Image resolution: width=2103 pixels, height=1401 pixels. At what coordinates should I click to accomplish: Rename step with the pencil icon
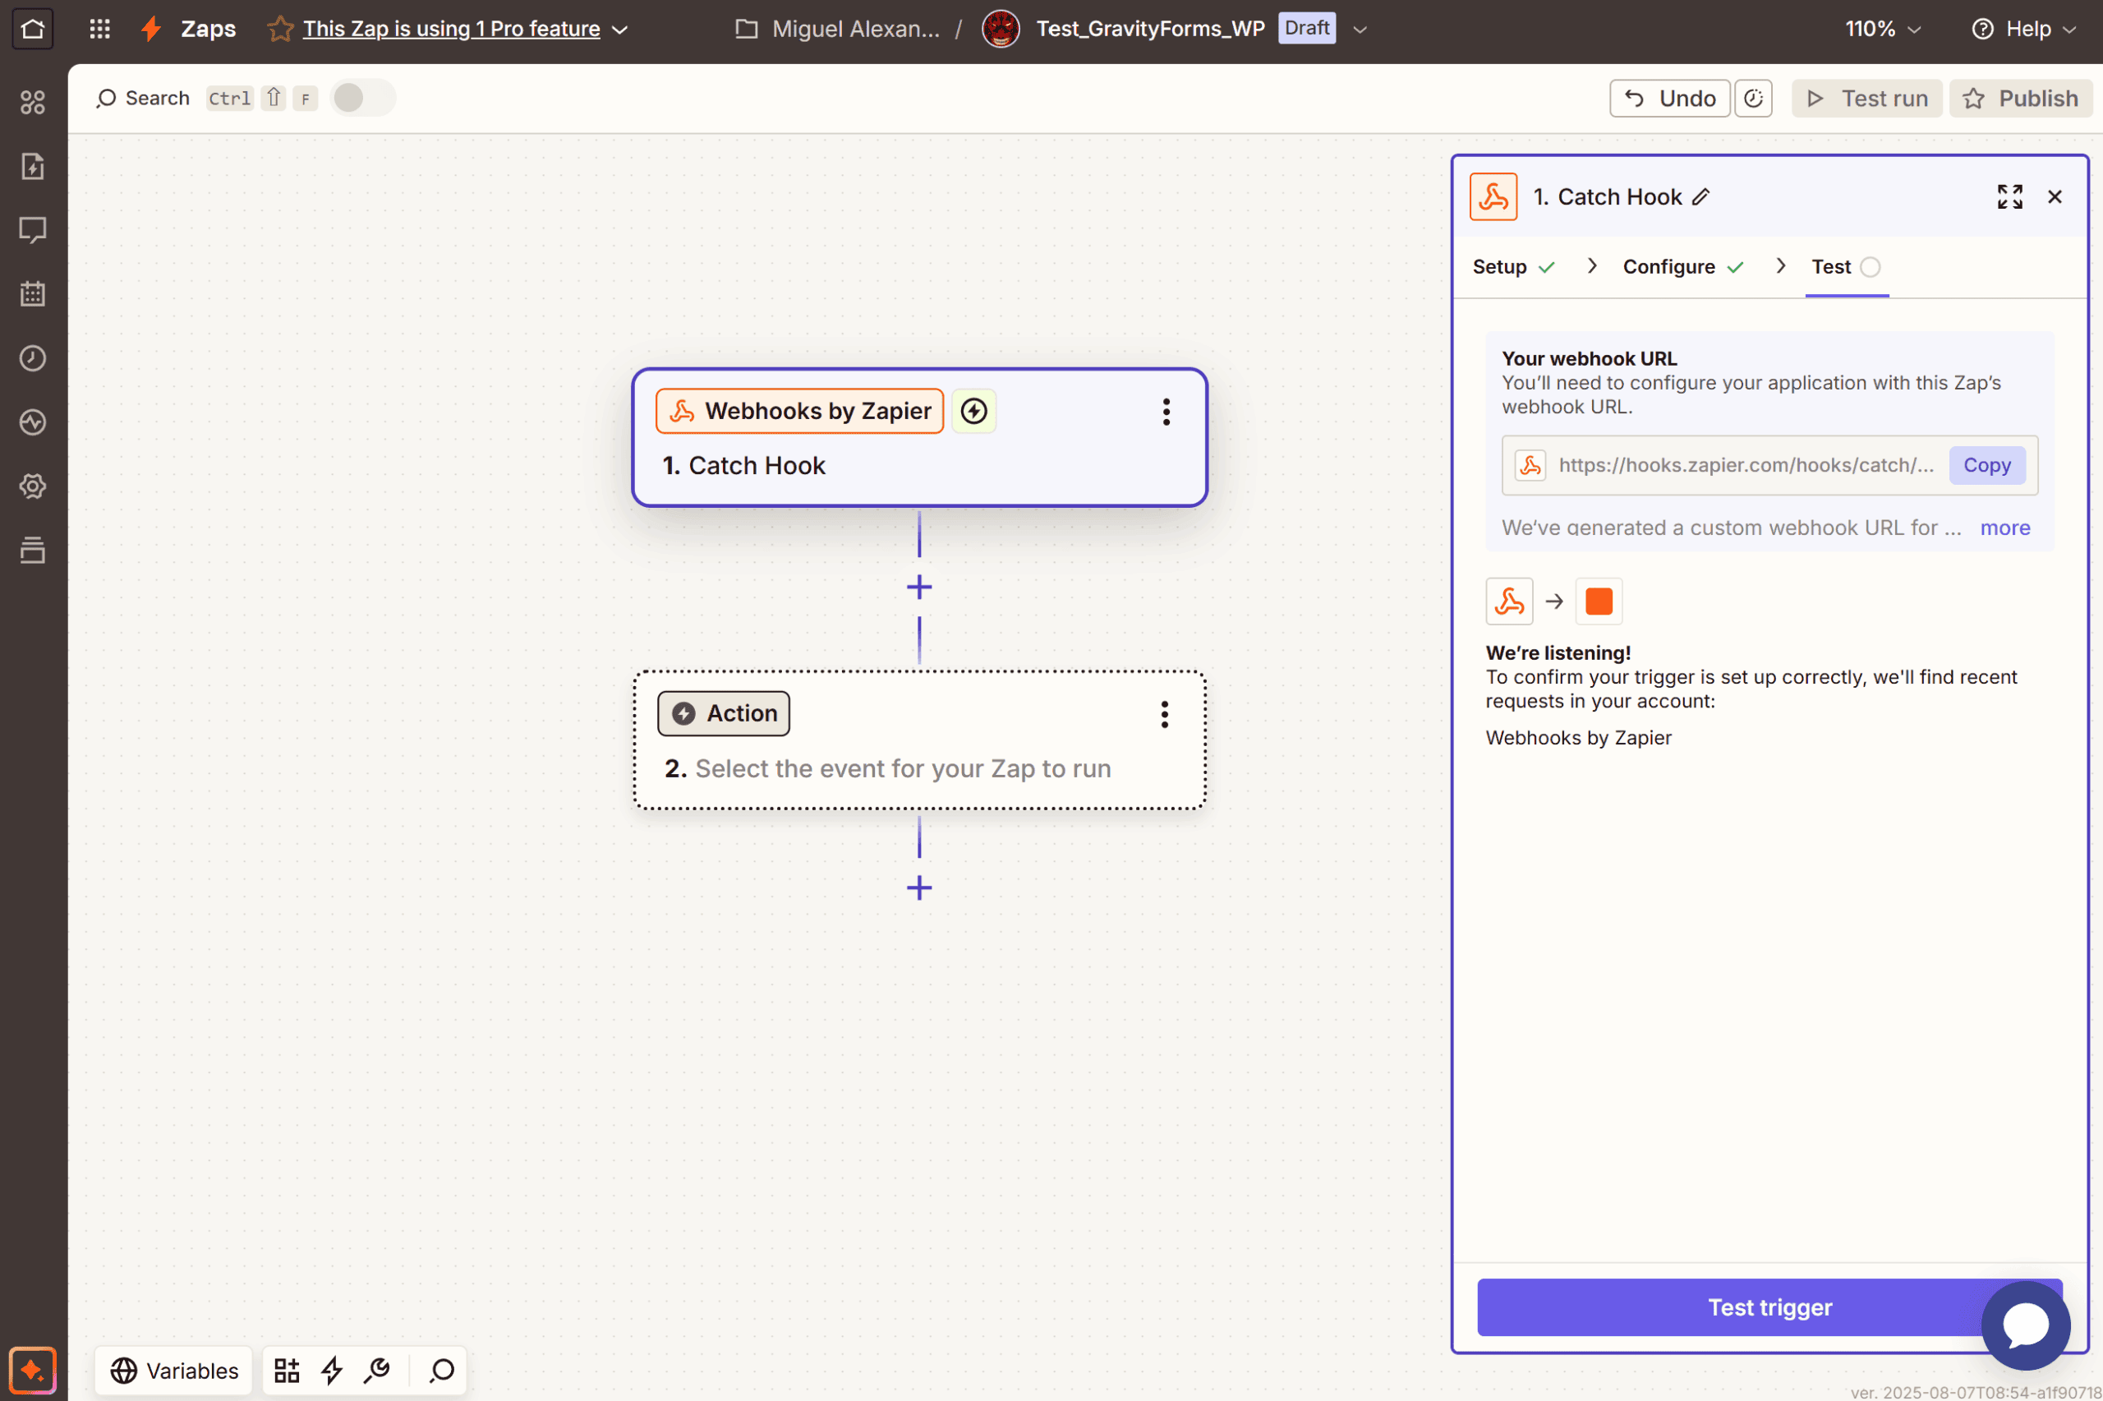coord(1701,196)
